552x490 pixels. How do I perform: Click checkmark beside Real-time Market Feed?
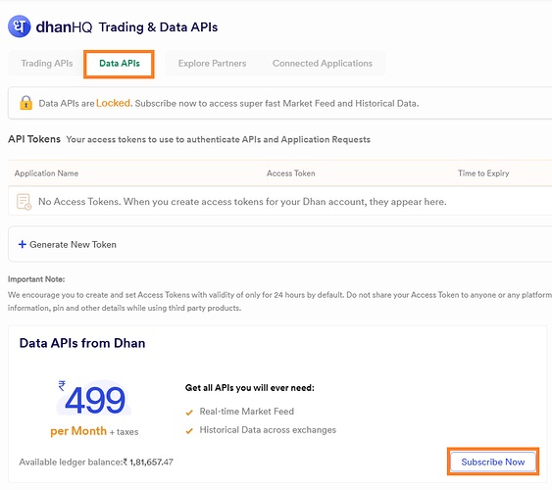click(x=189, y=412)
